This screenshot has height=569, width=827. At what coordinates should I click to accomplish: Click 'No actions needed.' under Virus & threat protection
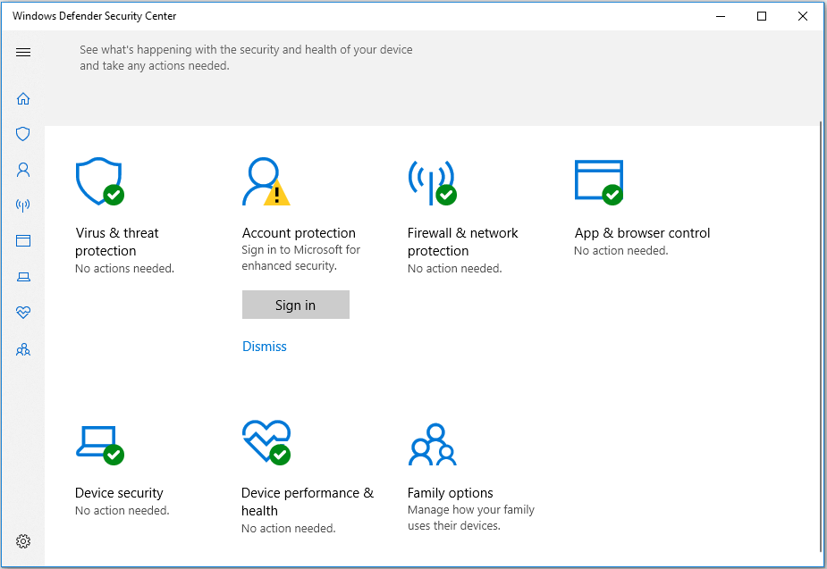click(124, 269)
